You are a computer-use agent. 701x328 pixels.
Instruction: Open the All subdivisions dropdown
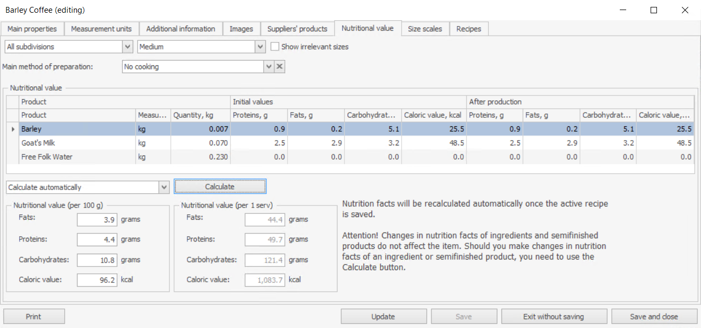tap(127, 47)
